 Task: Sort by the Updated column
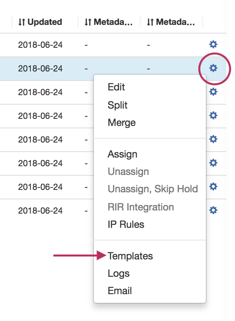pos(40,22)
